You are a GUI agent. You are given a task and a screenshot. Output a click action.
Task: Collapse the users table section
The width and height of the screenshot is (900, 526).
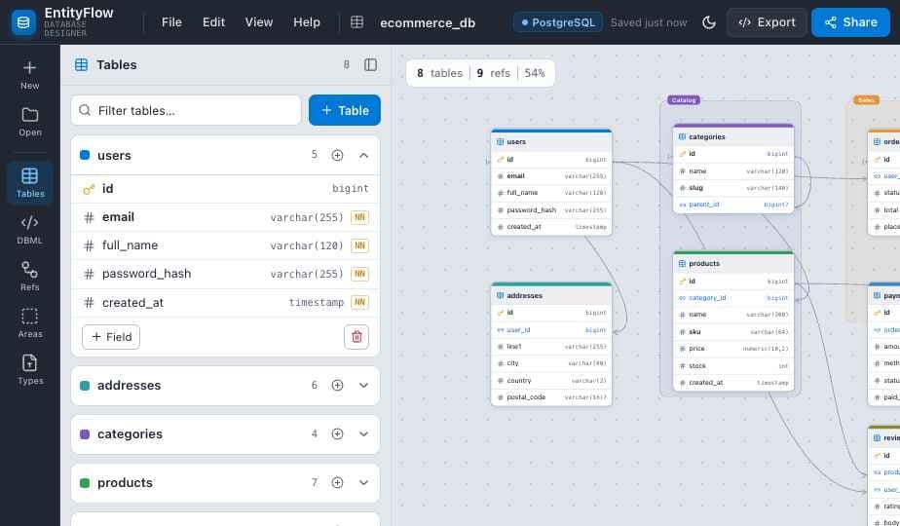364,155
